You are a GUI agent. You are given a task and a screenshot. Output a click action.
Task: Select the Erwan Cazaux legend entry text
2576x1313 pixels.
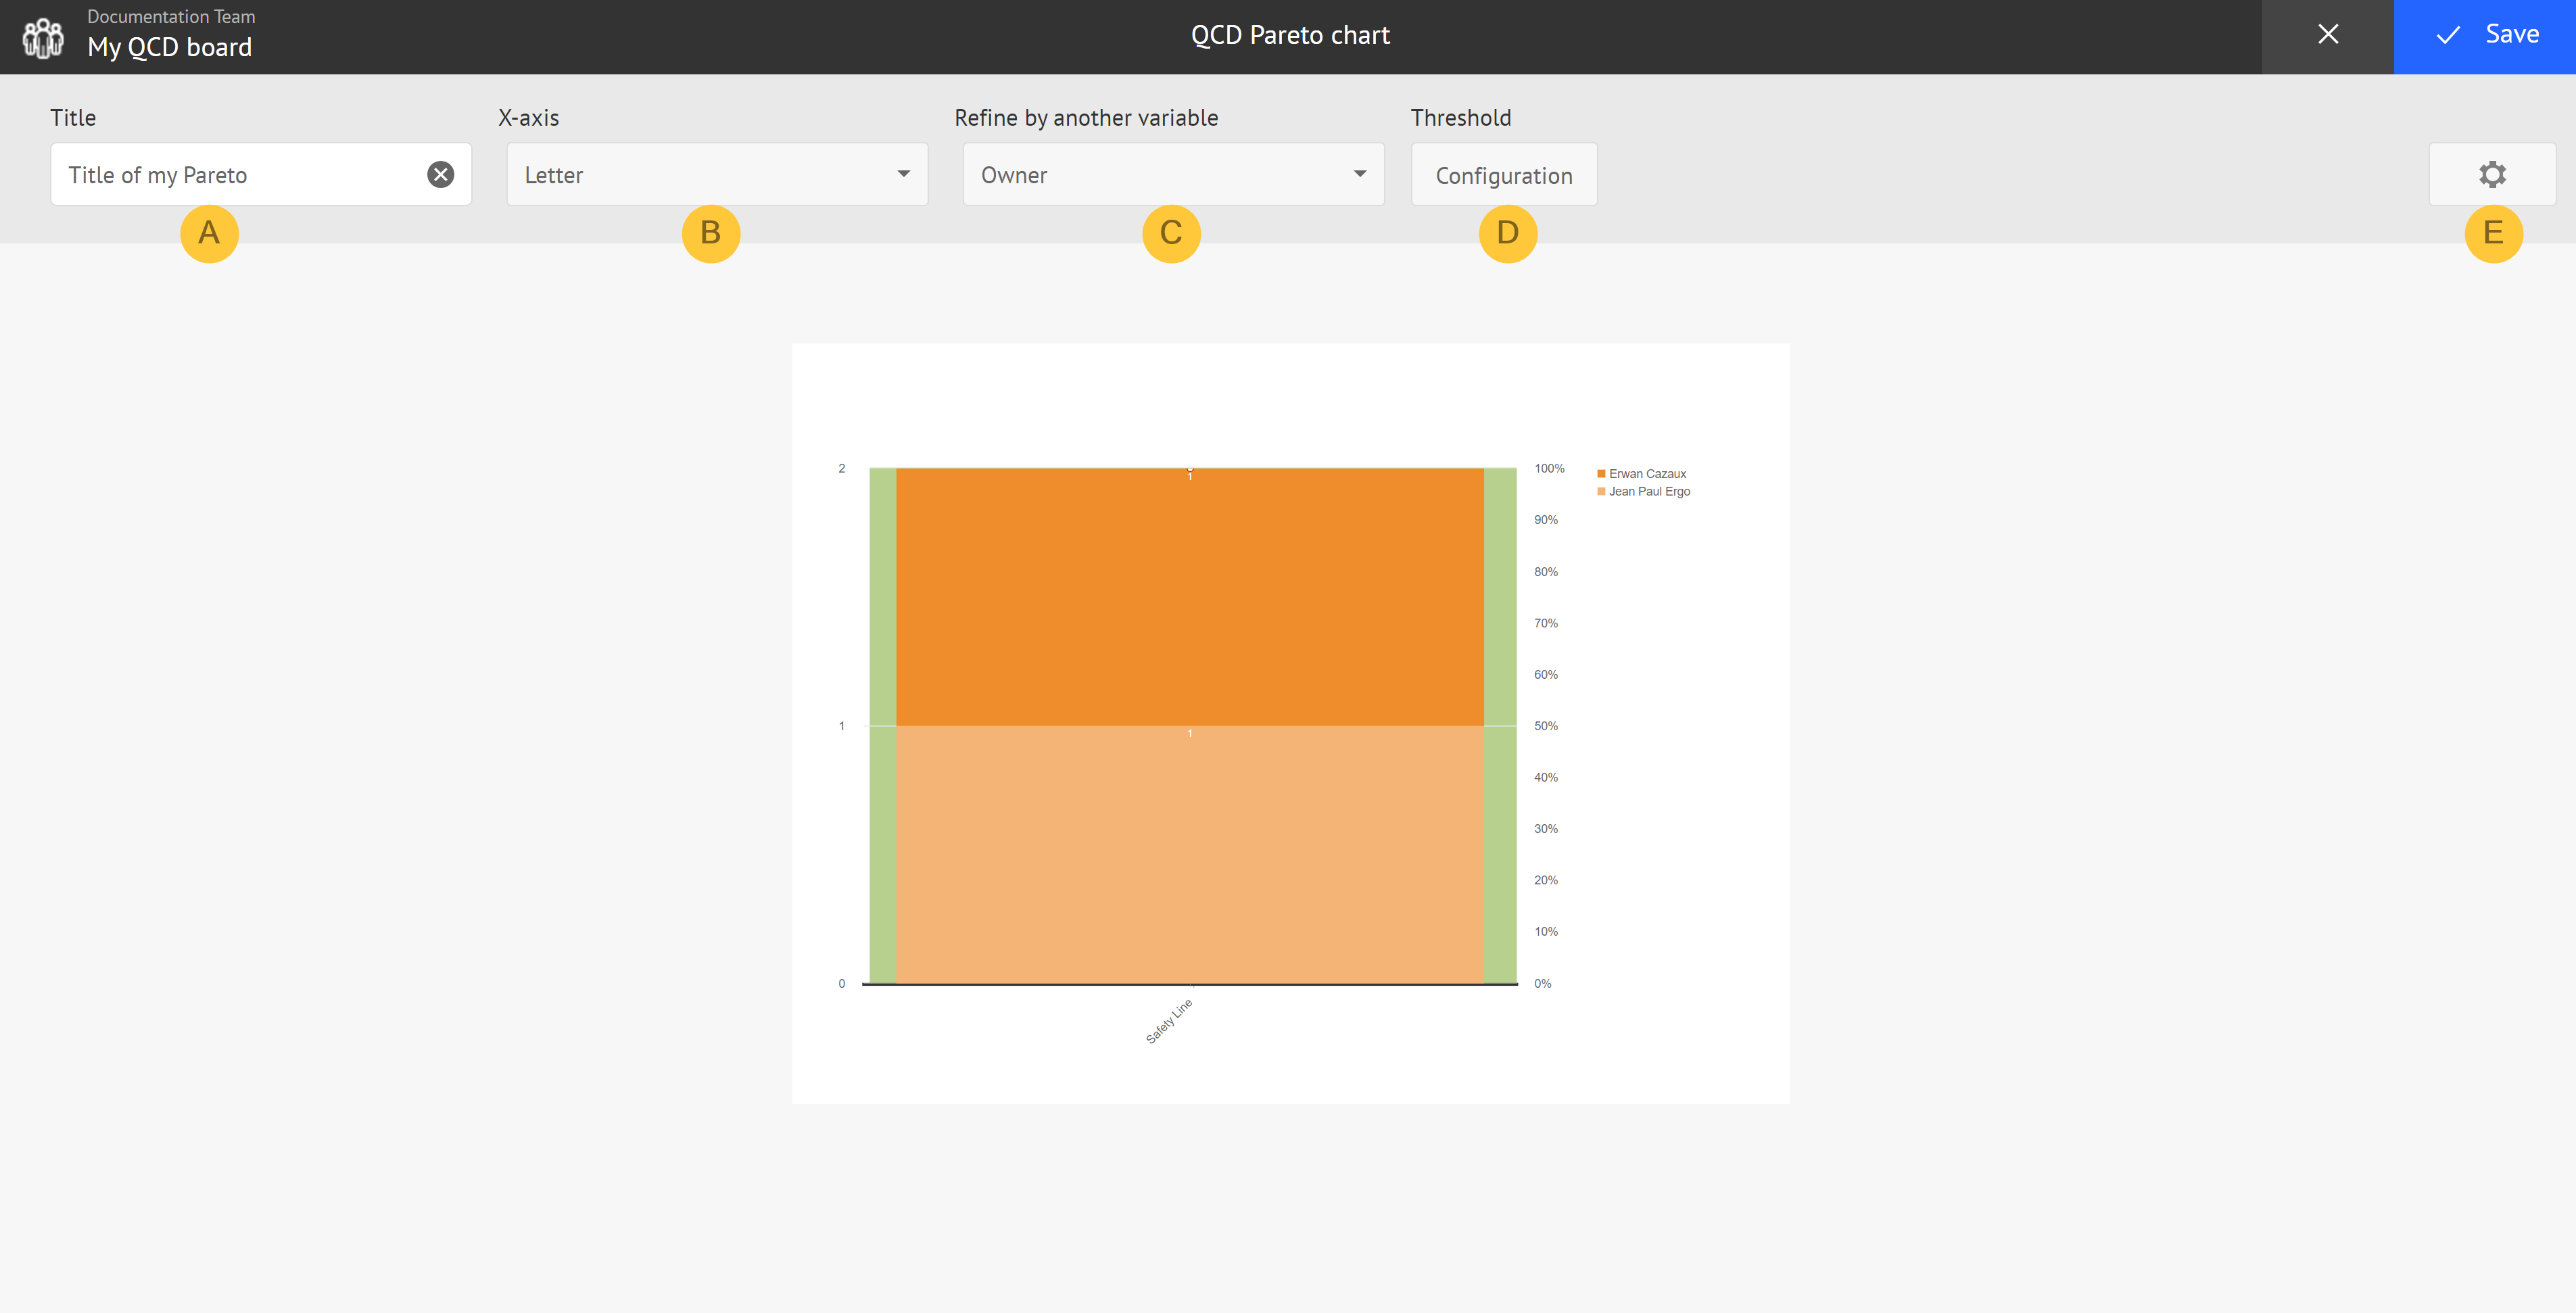pos(1647,474)
